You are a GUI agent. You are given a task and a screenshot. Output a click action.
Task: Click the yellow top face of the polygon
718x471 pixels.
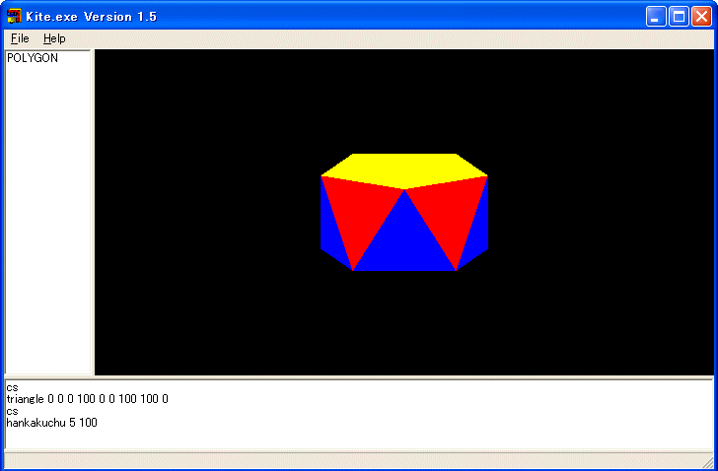[x=404, y=169]
